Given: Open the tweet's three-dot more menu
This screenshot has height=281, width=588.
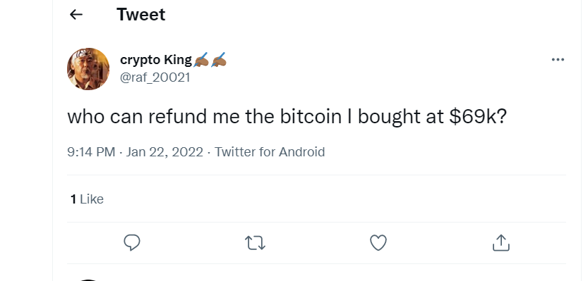Looking at the screenshot, I should (x=558, y=59).
